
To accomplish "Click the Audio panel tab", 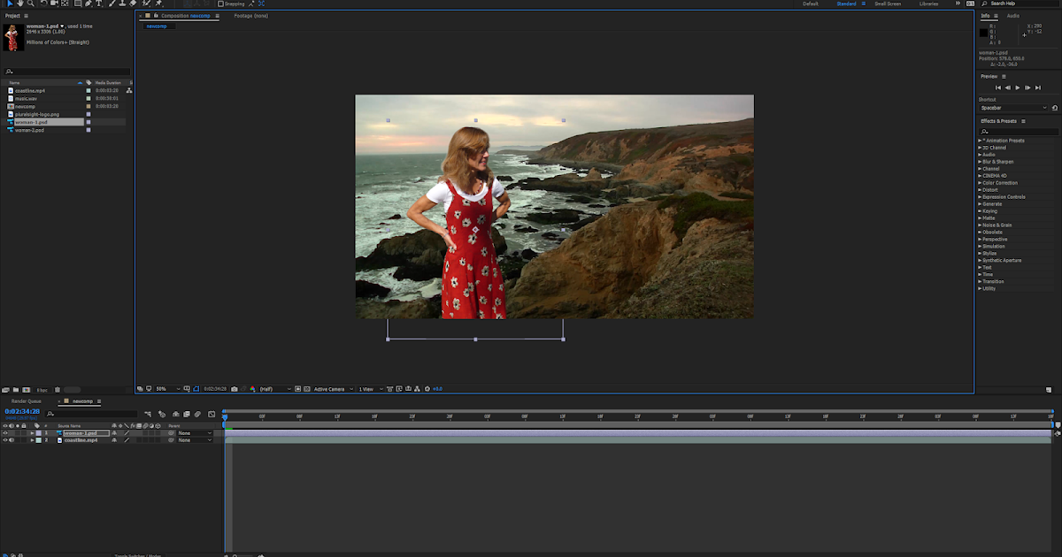I will tap(1012, 15).
